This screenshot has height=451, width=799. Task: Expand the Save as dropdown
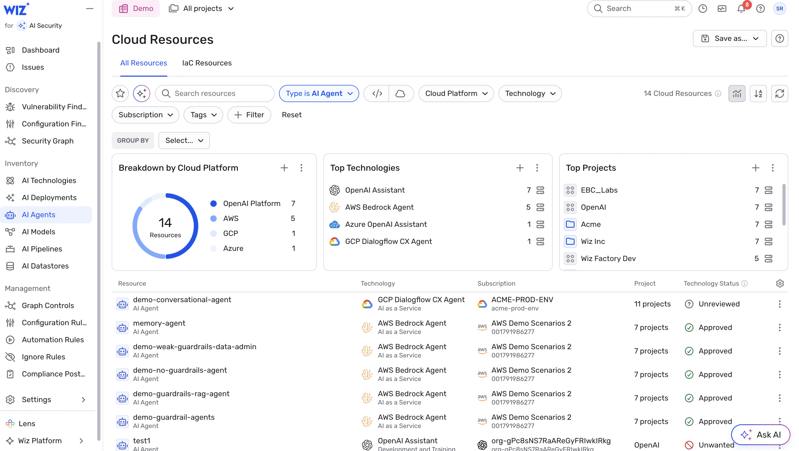coord(730,38)
